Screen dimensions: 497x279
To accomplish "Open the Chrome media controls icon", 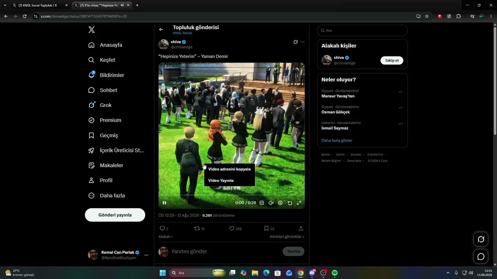I will pyautogui.click(x=472, y=16).
